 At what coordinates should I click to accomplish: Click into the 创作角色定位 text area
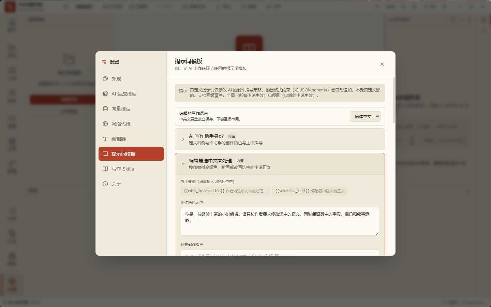pos(280,221)
